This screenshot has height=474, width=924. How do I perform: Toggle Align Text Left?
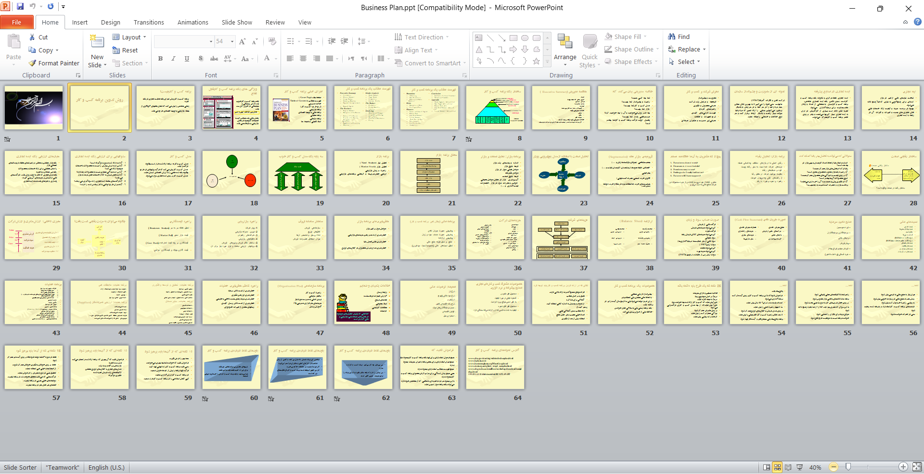click(x=290, y=59)
